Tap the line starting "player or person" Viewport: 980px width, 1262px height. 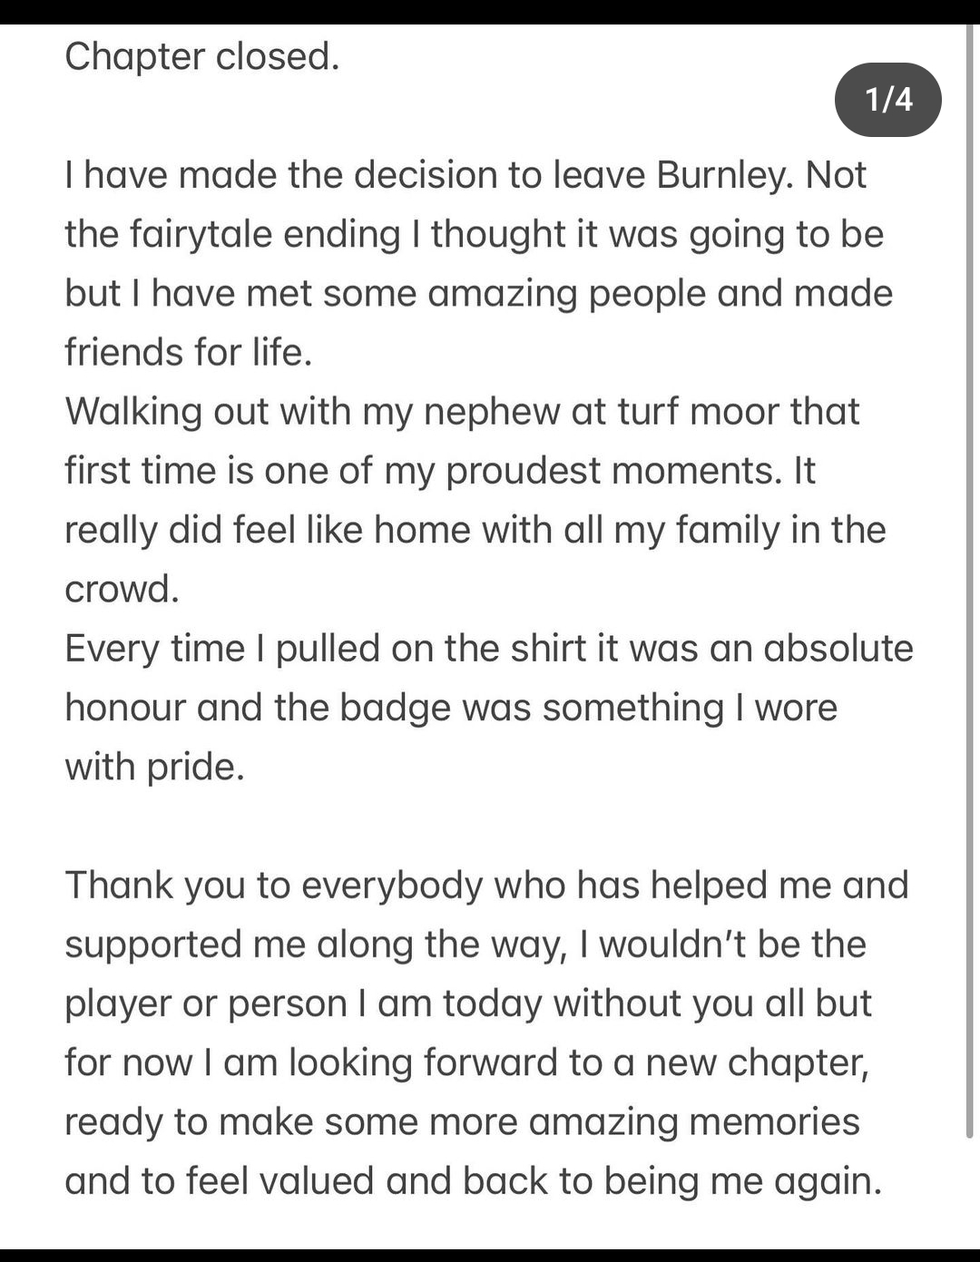click(x=467, y=1003)
